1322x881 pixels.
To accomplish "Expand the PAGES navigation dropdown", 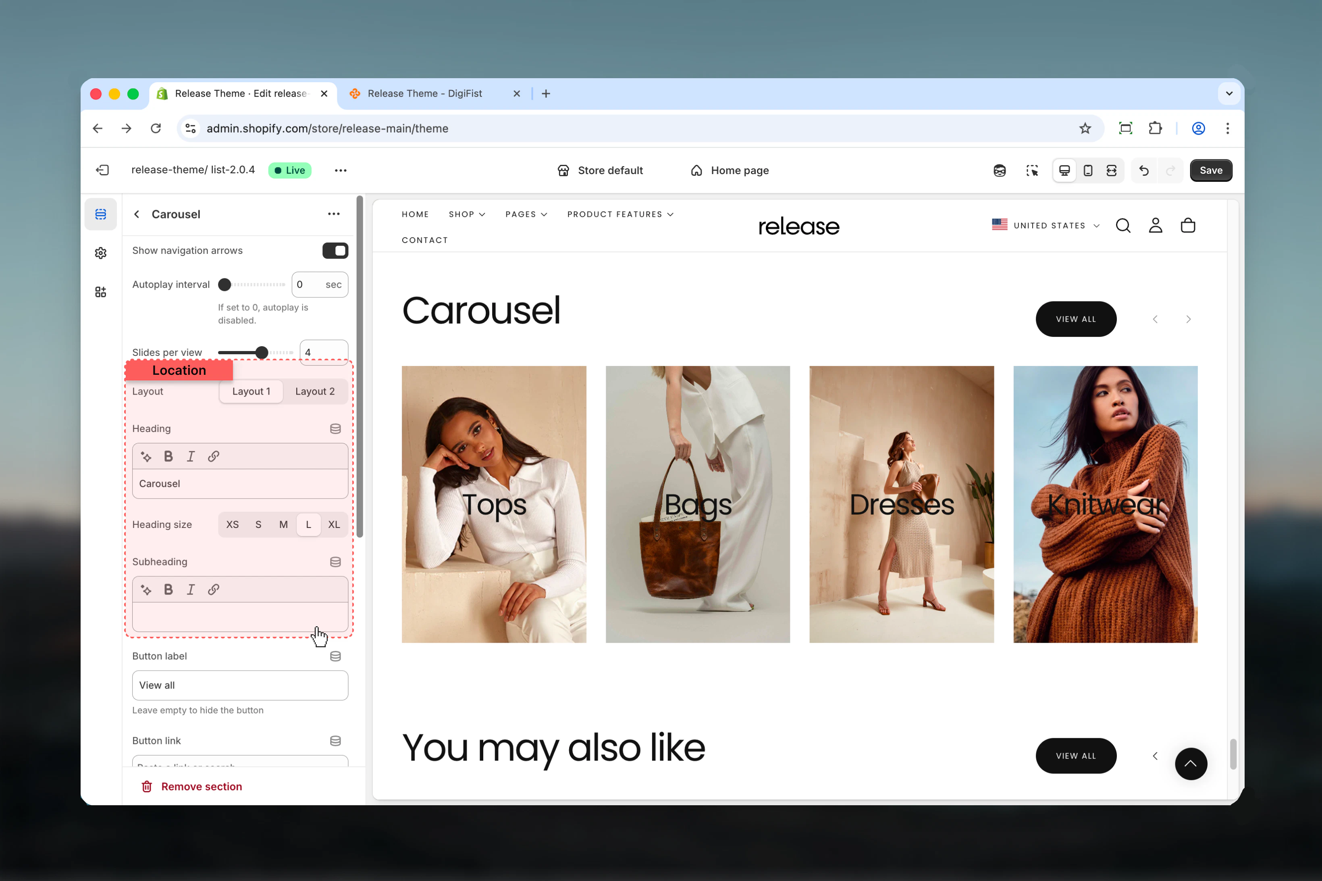I will pyautogui.click(x=526, y=214).
